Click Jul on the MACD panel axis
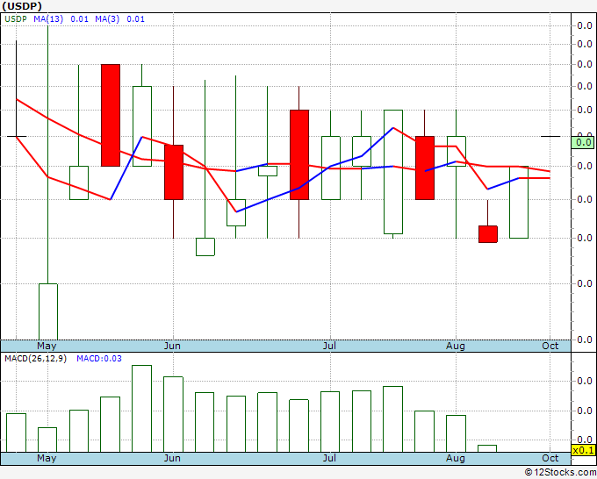This screenshot has height=479, width=597. pos(329,458)
